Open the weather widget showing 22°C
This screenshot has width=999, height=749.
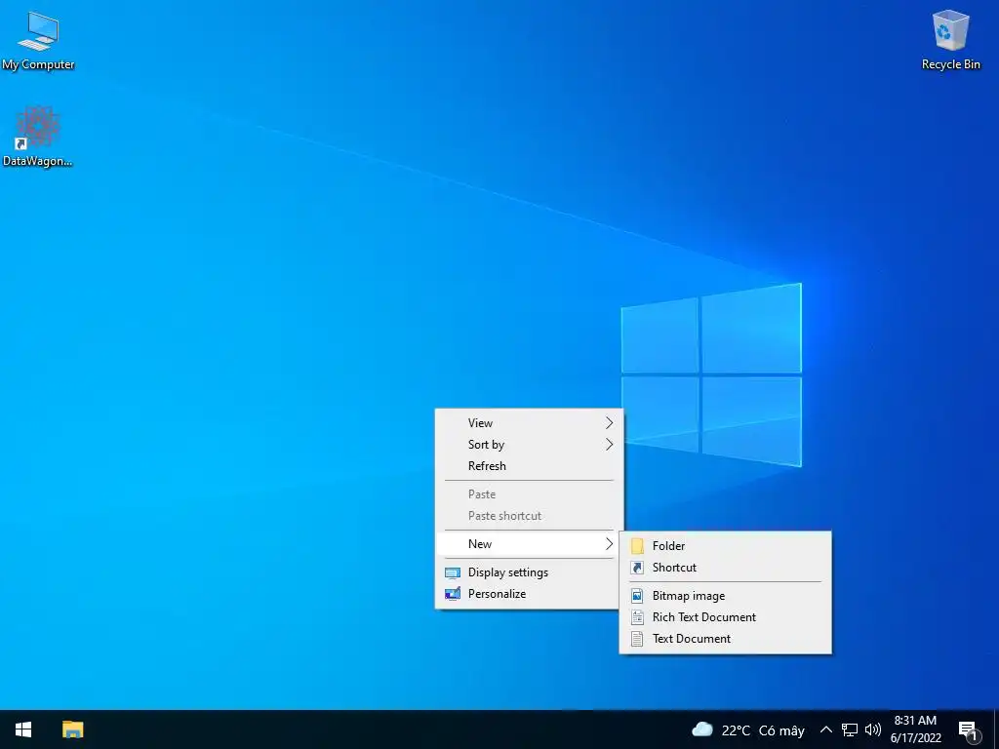[x=747, y=729]
